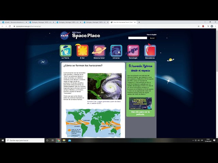Bookmark this page with the star icon

pos(199,26)
